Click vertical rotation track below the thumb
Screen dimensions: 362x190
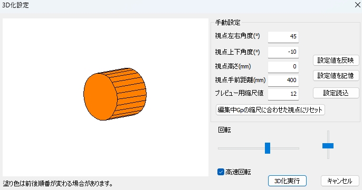(328, 153)
